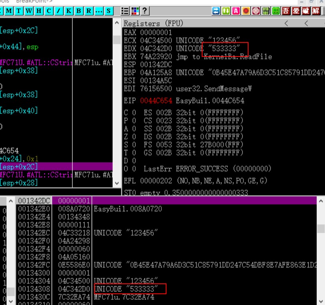
Task: Click first left arrow in Registers header
Action: 286,24
